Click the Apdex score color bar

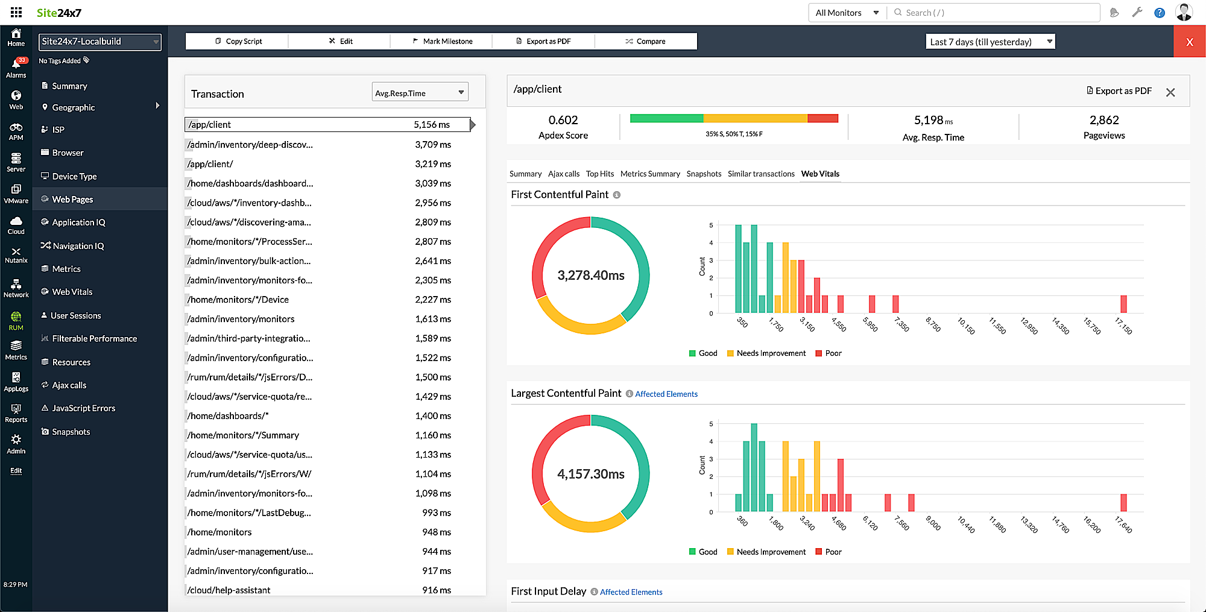click(x=734, y=118)
